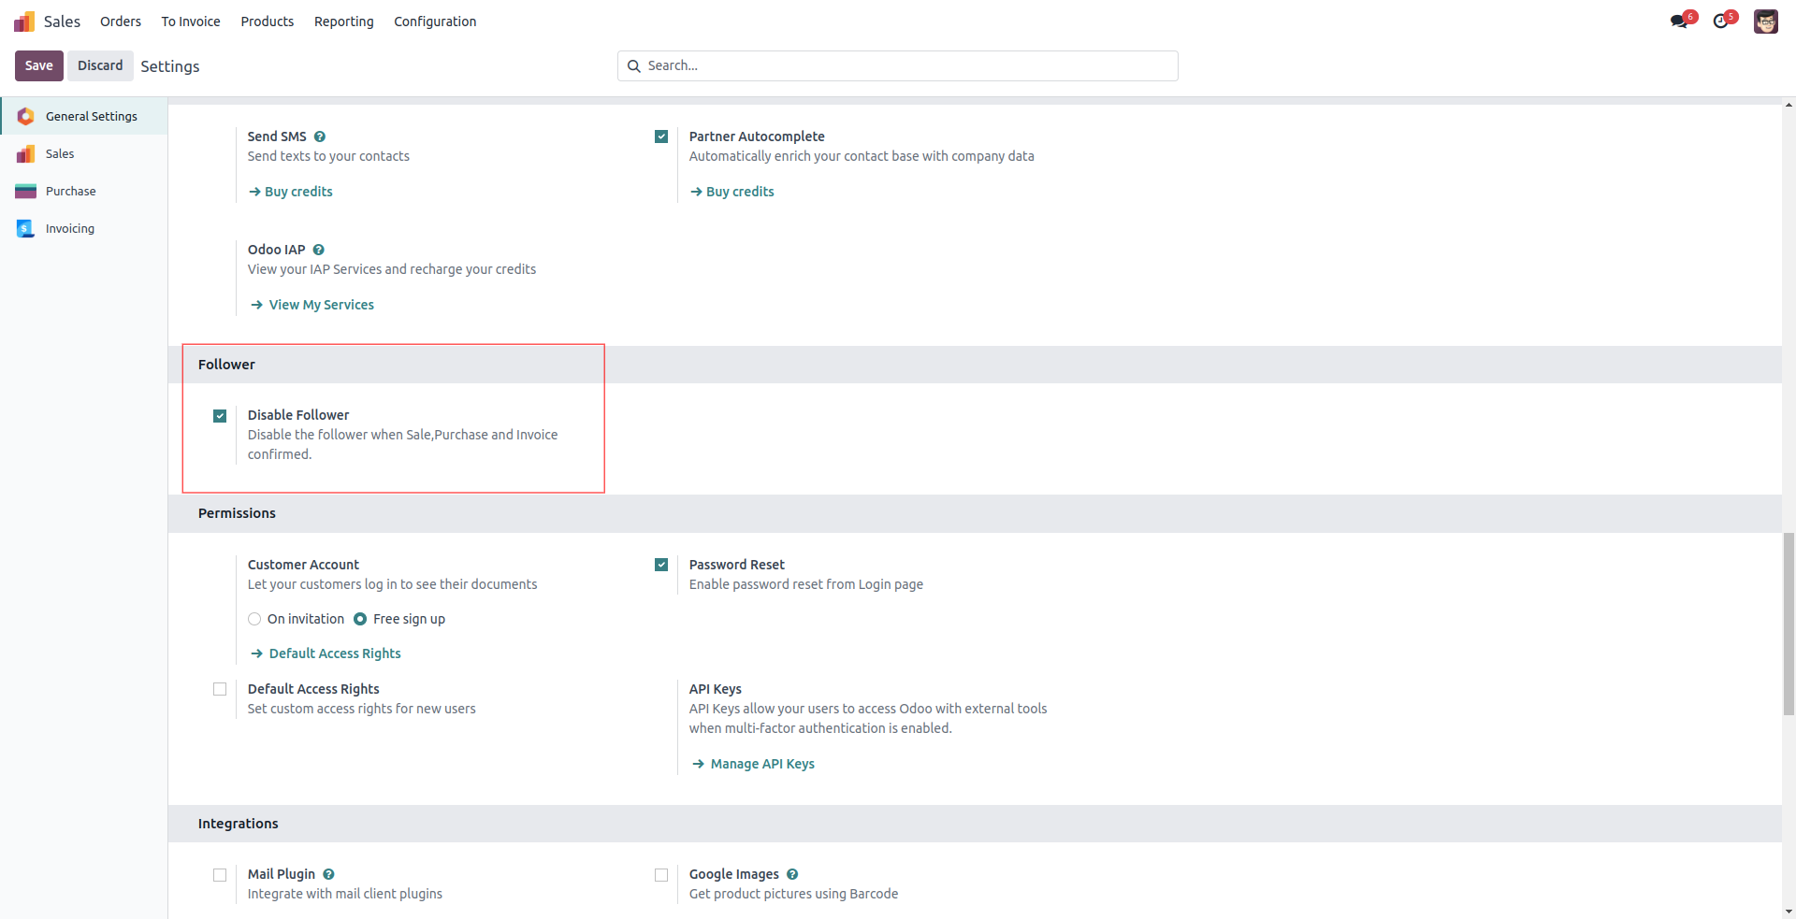
Task: Open the Reporting menu
Action: pyautogui.click(x=343, y=22)
